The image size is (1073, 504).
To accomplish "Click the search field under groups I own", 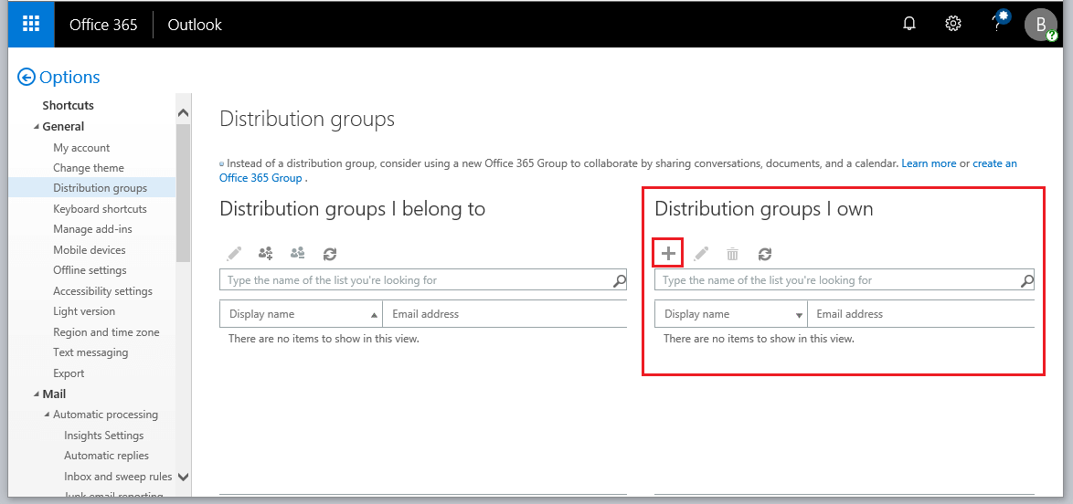I will (836, 280).
